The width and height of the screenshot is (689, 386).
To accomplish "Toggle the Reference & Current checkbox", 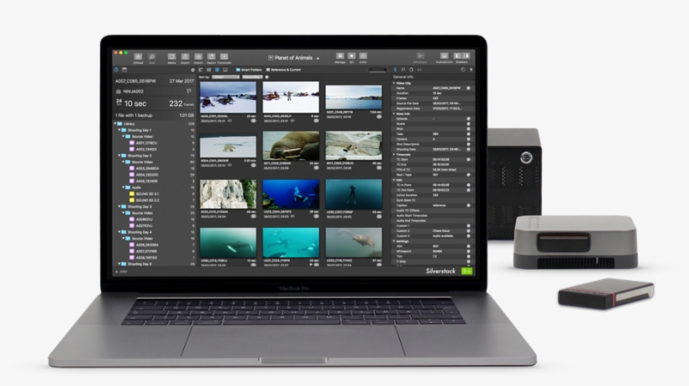I will point(268,70).
